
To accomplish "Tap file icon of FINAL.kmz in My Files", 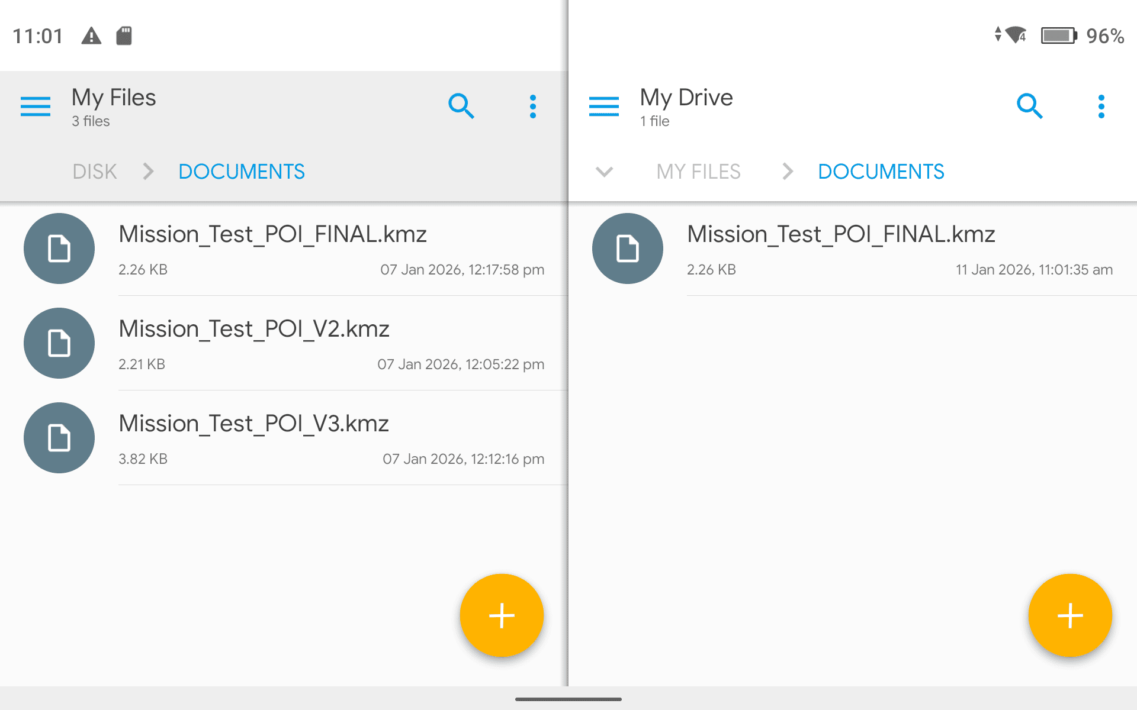I will point(59,248).
